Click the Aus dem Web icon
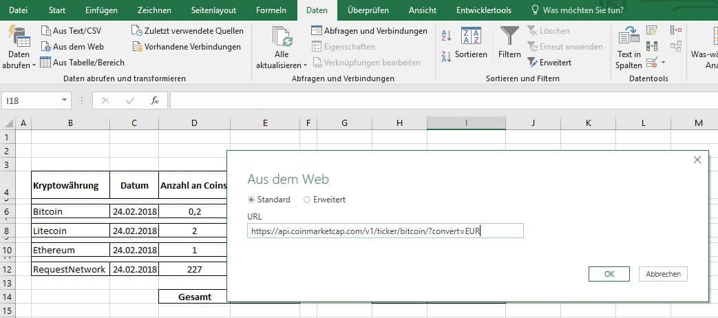Viewport: 718px width, 318px height. (x=45, y=47)
